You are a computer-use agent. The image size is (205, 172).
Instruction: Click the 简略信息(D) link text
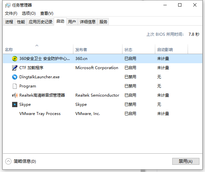[x=25, y=161]
